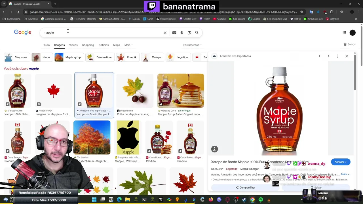The height and width of the screenshot is (204, 363).
Task: Show more bookmarks chevron
Action: [x=356, y=19]
